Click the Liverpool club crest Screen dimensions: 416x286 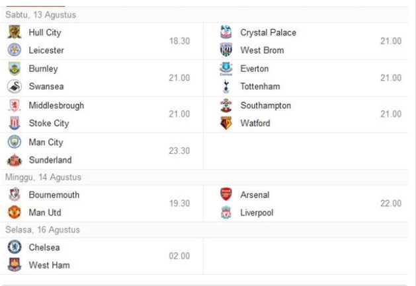pos(226,212)
